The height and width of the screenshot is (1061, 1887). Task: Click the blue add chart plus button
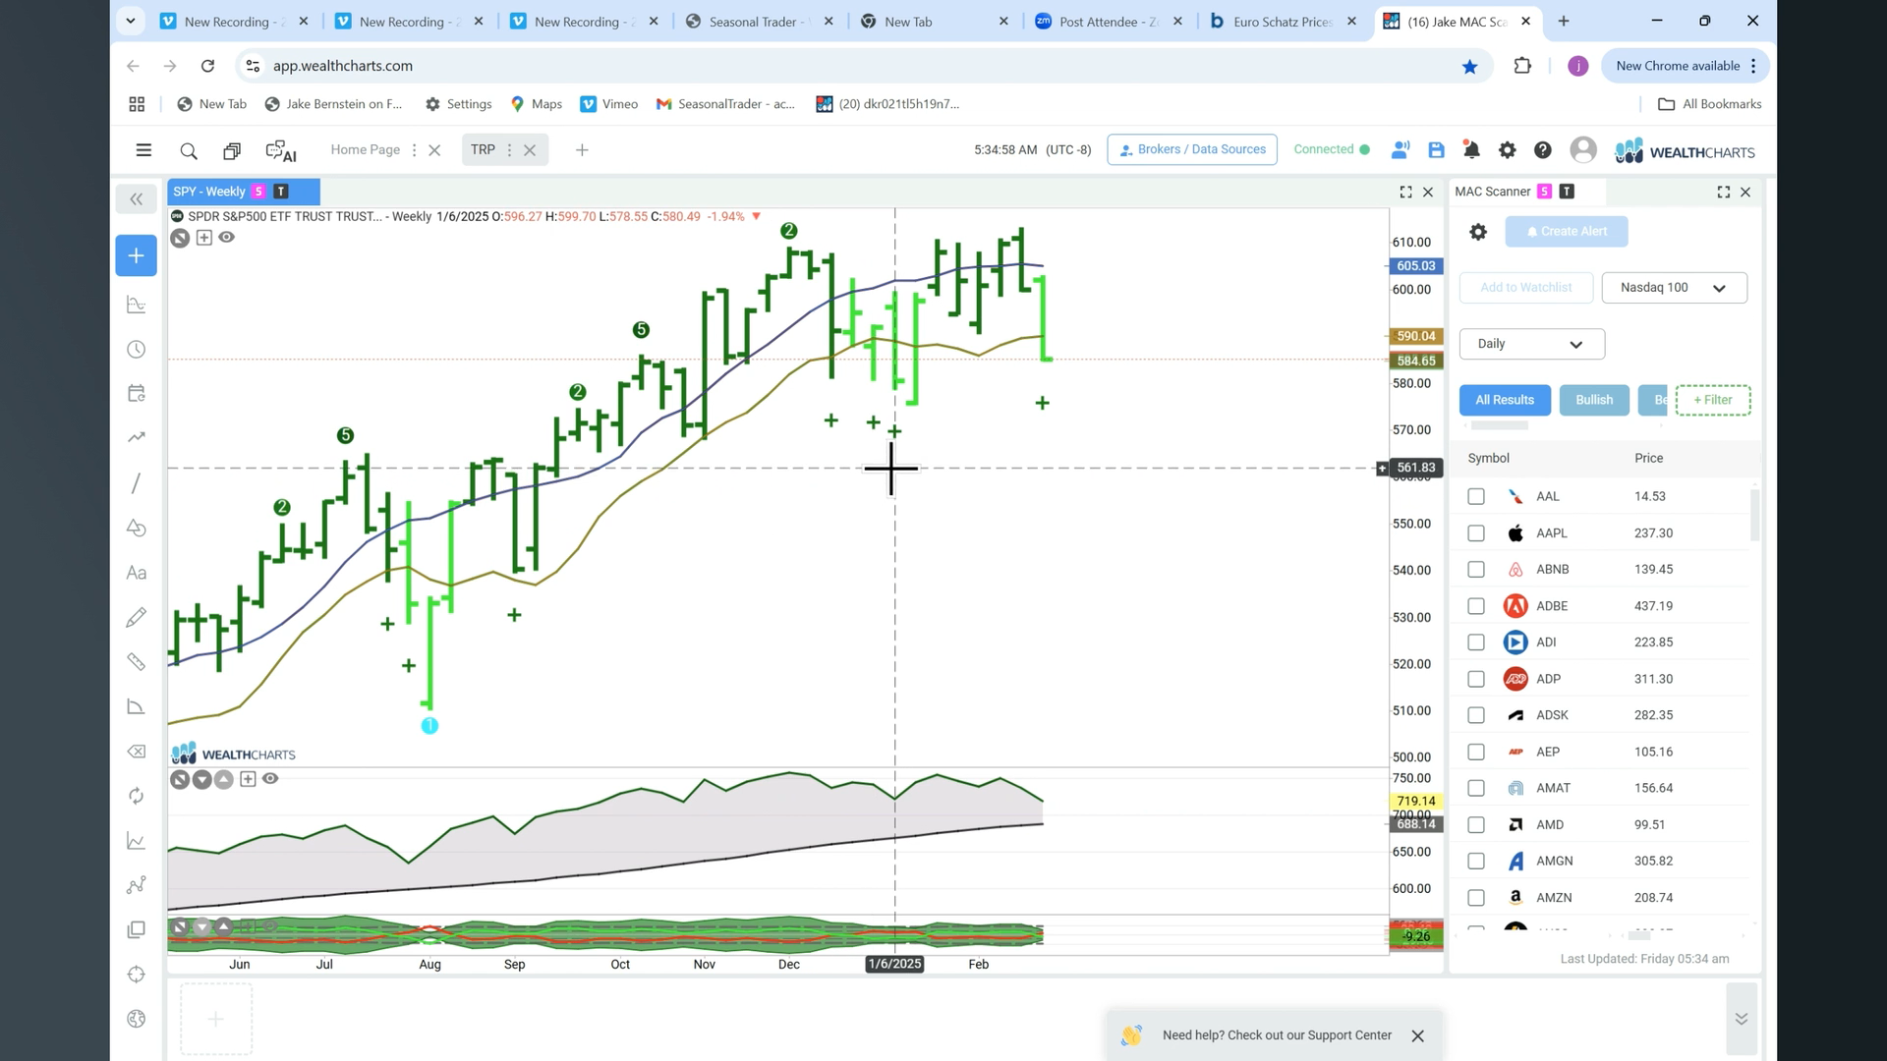(x=136, y=255)
